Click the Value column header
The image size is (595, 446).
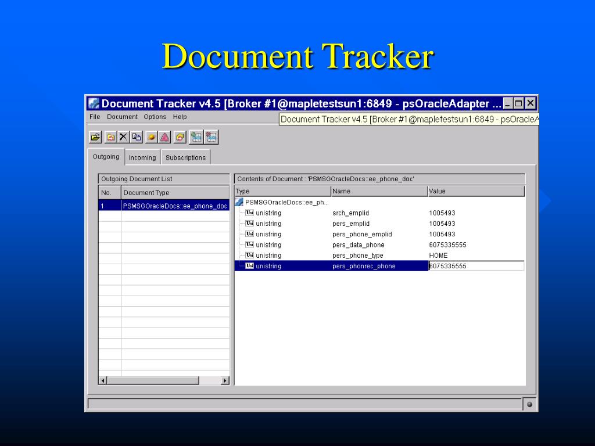[x=476, y=191]
